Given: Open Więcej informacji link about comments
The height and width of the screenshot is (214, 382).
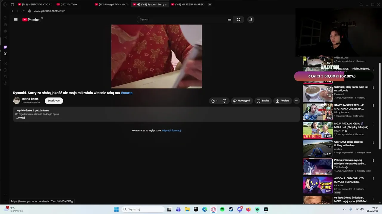Looking at the screenshot, I should click(172, 130).
